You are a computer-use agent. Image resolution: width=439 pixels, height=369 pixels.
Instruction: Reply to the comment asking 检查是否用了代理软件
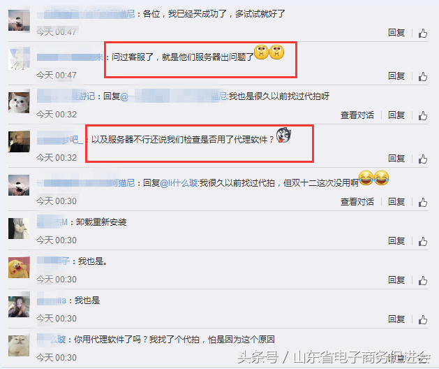pyautogui.click(x=396, y=159)
